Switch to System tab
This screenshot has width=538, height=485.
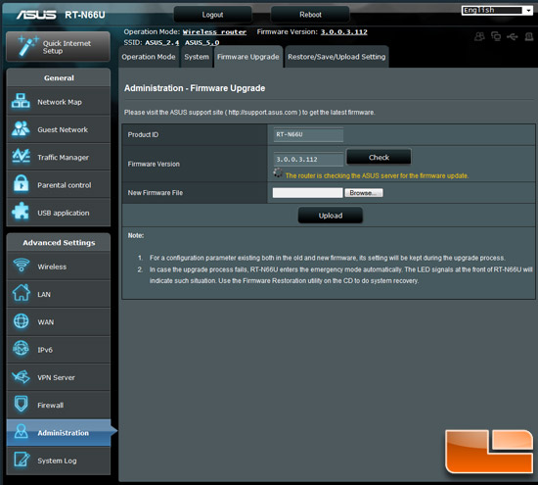197,57
